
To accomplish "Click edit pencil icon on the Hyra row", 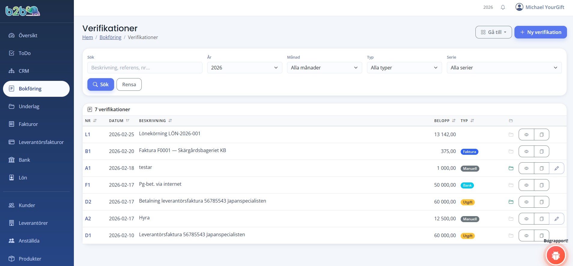I will click(556, 219).
